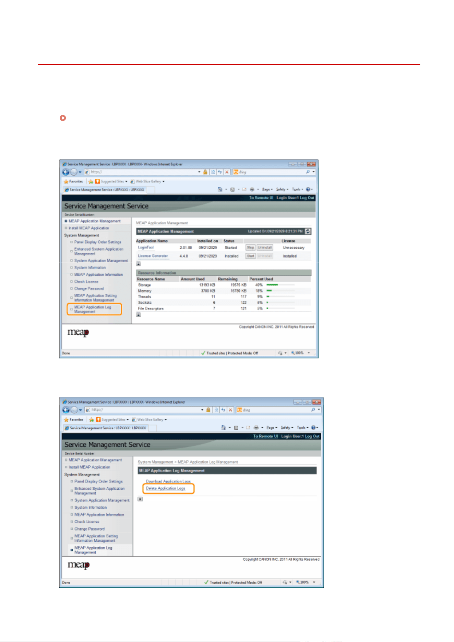Open the LoginTool application link
Screen dimensions: 454x642
146,247
